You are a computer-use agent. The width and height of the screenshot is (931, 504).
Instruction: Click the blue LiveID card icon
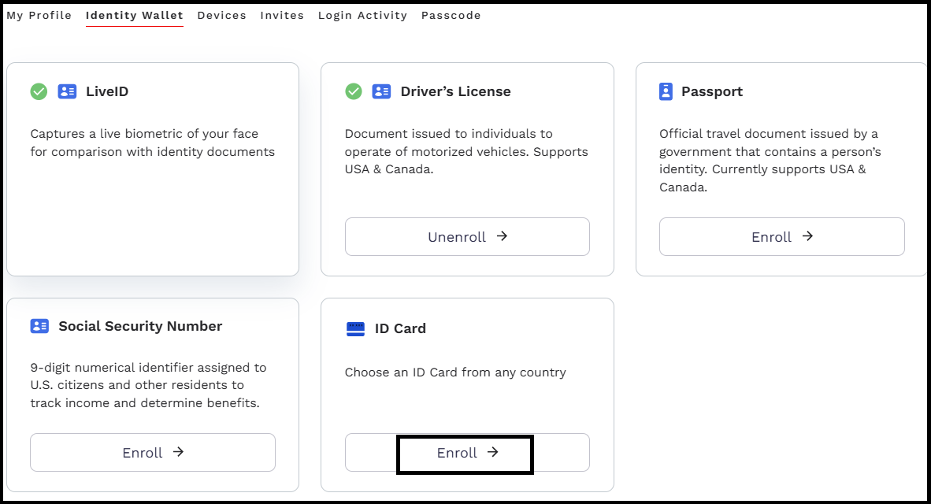(x=67, y=91)
